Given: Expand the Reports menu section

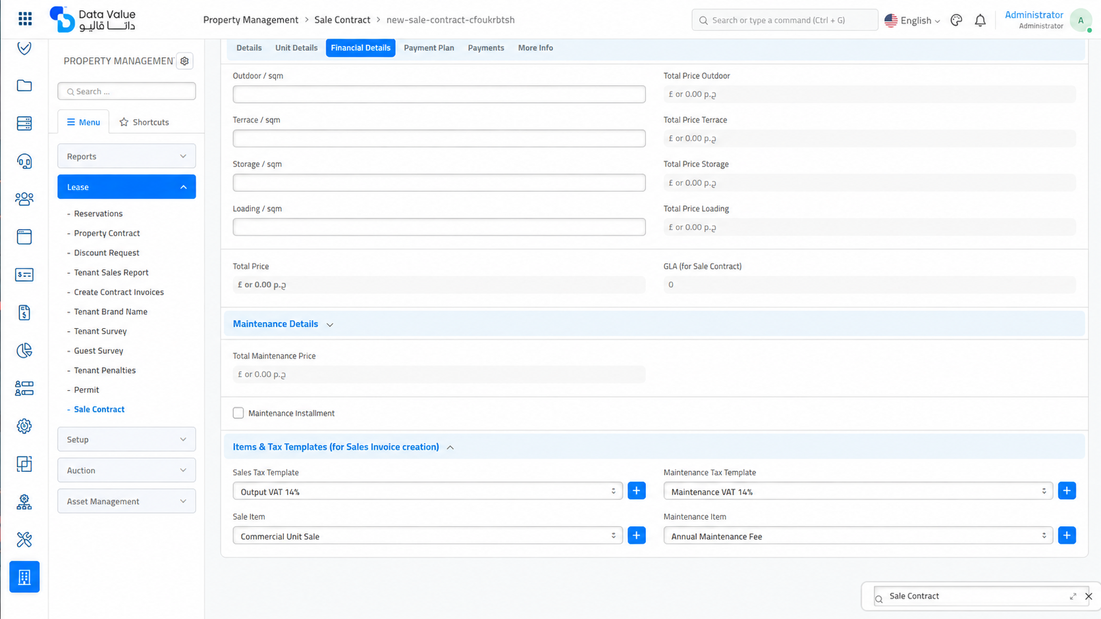Looking at the screenshot, I should (126, 156).
